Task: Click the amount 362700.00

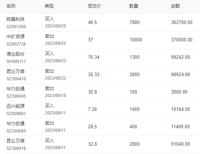Action: 182,23
